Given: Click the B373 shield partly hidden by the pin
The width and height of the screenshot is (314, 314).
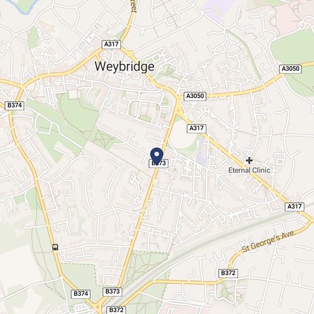Looking at the screenshot, I should coord(159,163).
